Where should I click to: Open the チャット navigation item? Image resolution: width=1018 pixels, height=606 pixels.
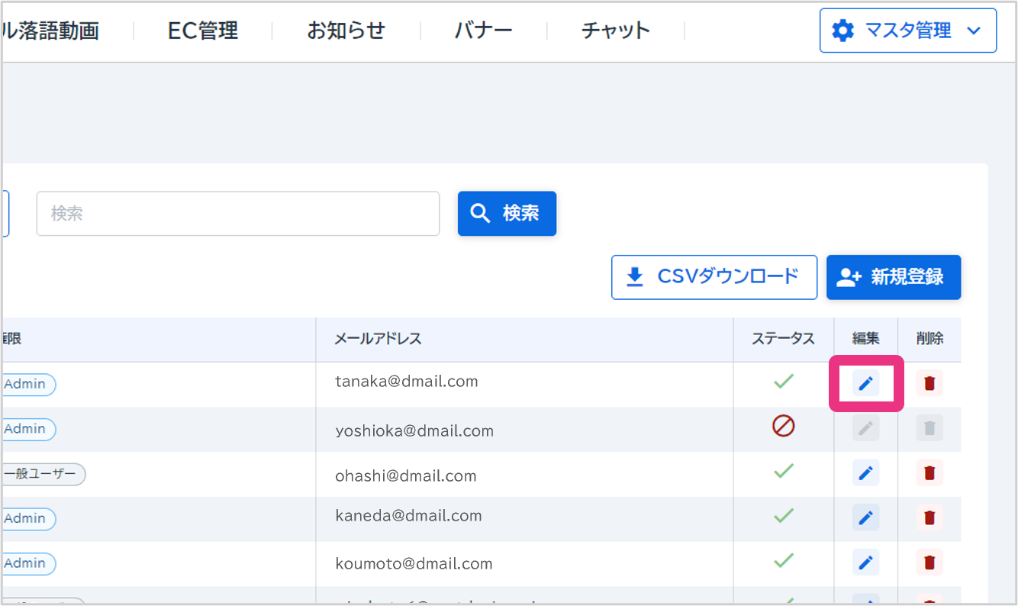point(615,31)
